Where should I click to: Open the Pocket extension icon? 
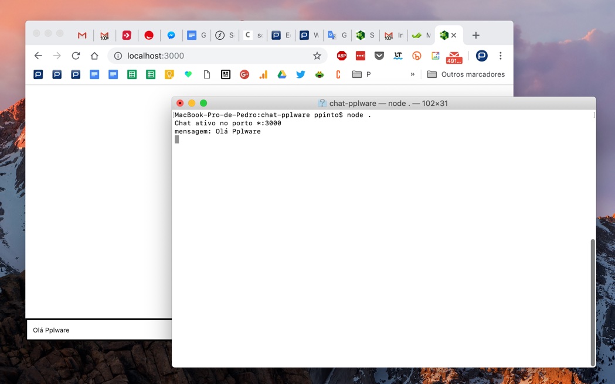379,56
